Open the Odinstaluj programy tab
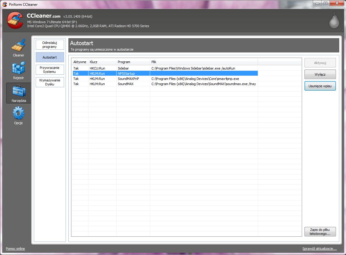 (x=50, y=45)
